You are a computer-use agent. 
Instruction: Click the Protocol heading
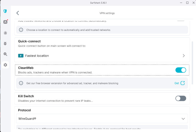click(x=24, y=110)
